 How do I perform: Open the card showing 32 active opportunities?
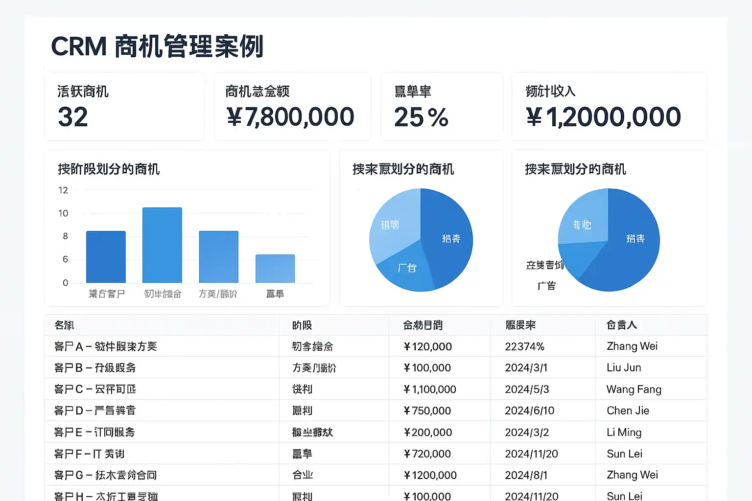(x=124, y=107)
